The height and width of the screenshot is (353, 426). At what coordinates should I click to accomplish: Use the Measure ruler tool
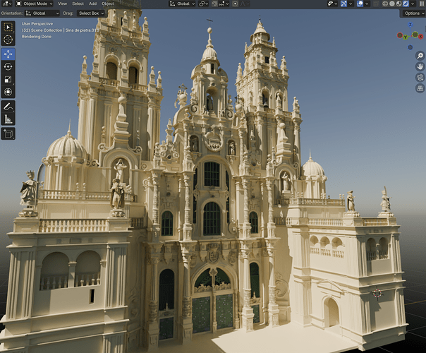[x=8, y=119]
